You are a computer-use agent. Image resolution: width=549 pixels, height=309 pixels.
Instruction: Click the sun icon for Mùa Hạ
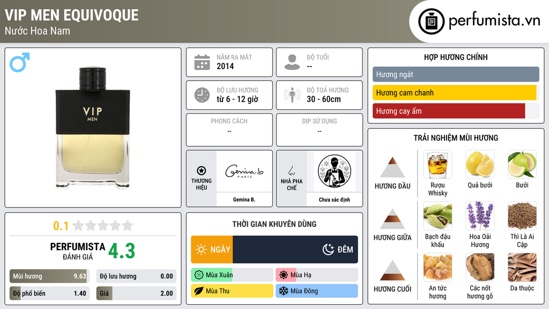pyautogui.click(x=284, y=275)
